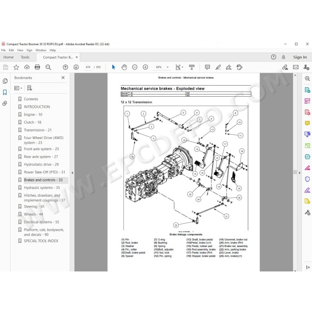The width and height of the screenshot is (312, 312).
Task: Click the page number field
Action: coord(88,67)
